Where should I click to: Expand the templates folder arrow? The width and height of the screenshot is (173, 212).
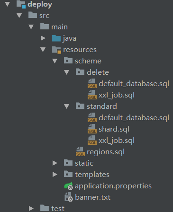(55, 175)
